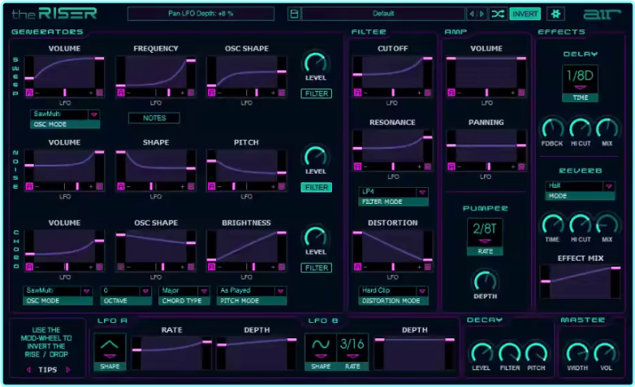The width and height of the screenshot is (635, 387).
Task: Toggle the A button on Sweep Volume
Action: pos(29,93)
